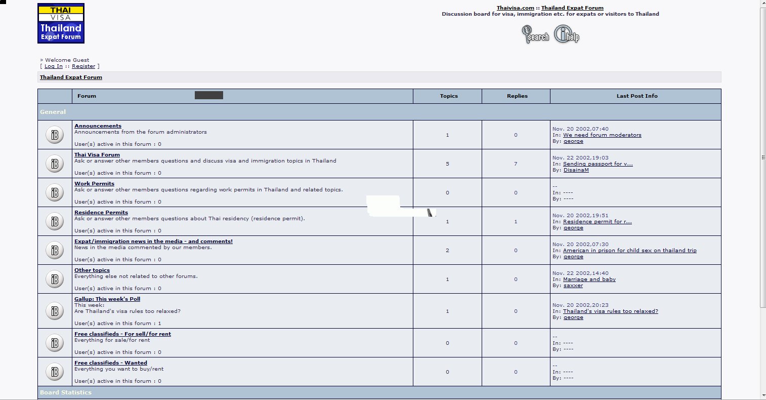
Task: Click the forum icon beside Residence Permits
Action: click(55, 221)
